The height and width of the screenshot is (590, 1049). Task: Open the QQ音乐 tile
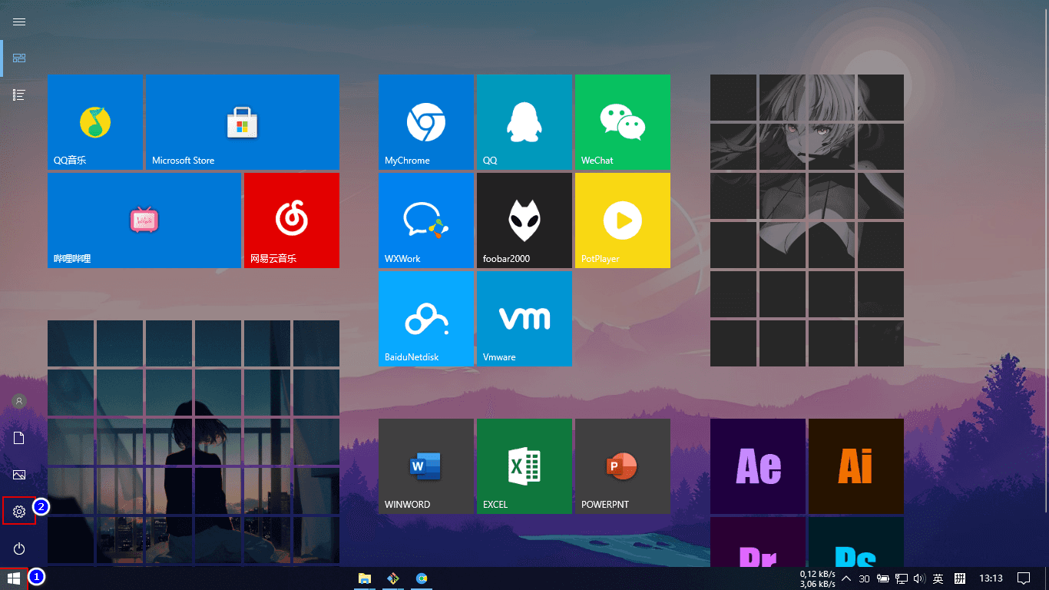[x=95, y=122]
